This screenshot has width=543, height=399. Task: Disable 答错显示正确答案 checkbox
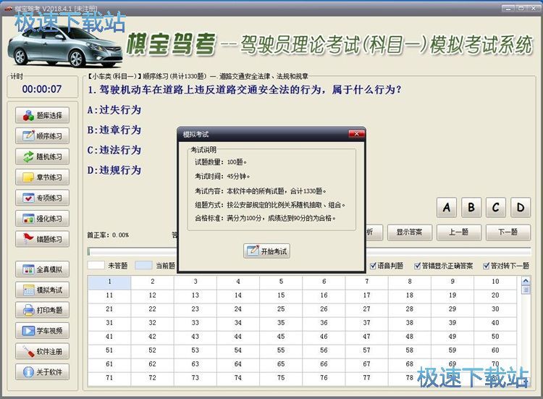pyautogui.click(x=416, y=266)
